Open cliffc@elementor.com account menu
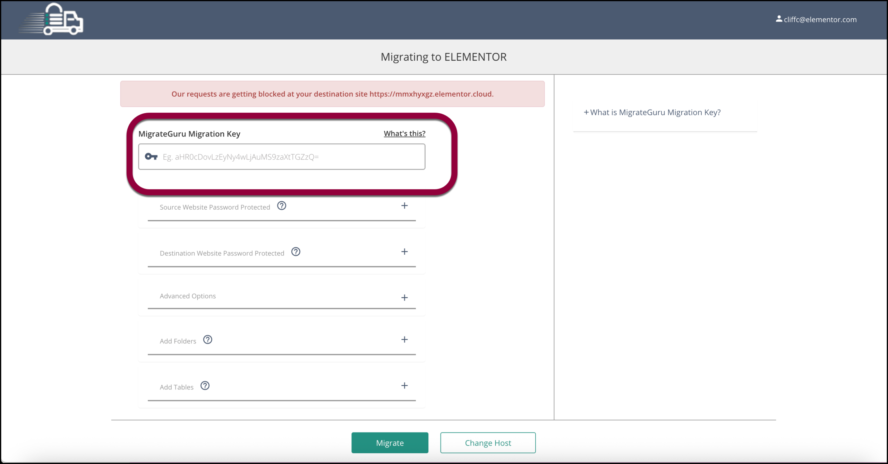The width and height of the screenshot is (888, 464). pos(820,20)
